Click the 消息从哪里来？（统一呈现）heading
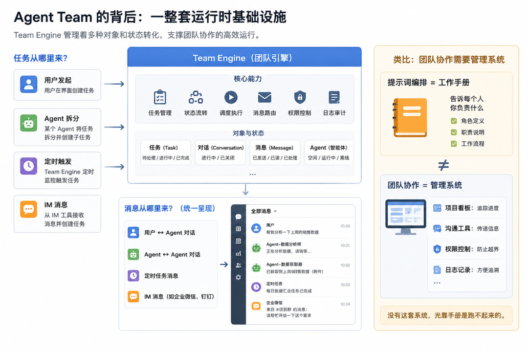This screenshot has height=352, width=528. tap(170, 208)
